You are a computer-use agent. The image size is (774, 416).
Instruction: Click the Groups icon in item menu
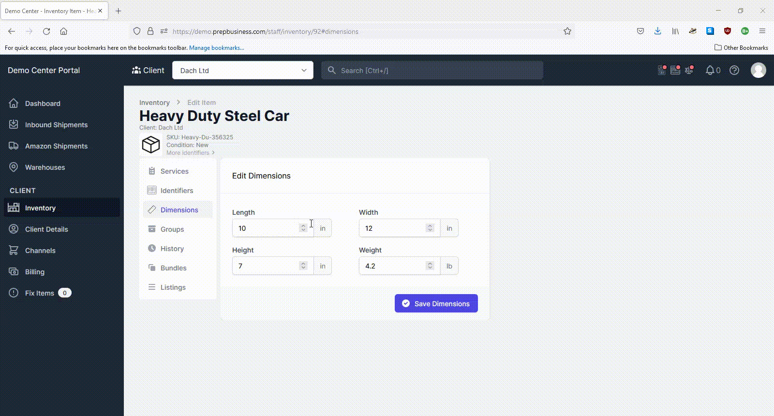click(x=152, y=229)
